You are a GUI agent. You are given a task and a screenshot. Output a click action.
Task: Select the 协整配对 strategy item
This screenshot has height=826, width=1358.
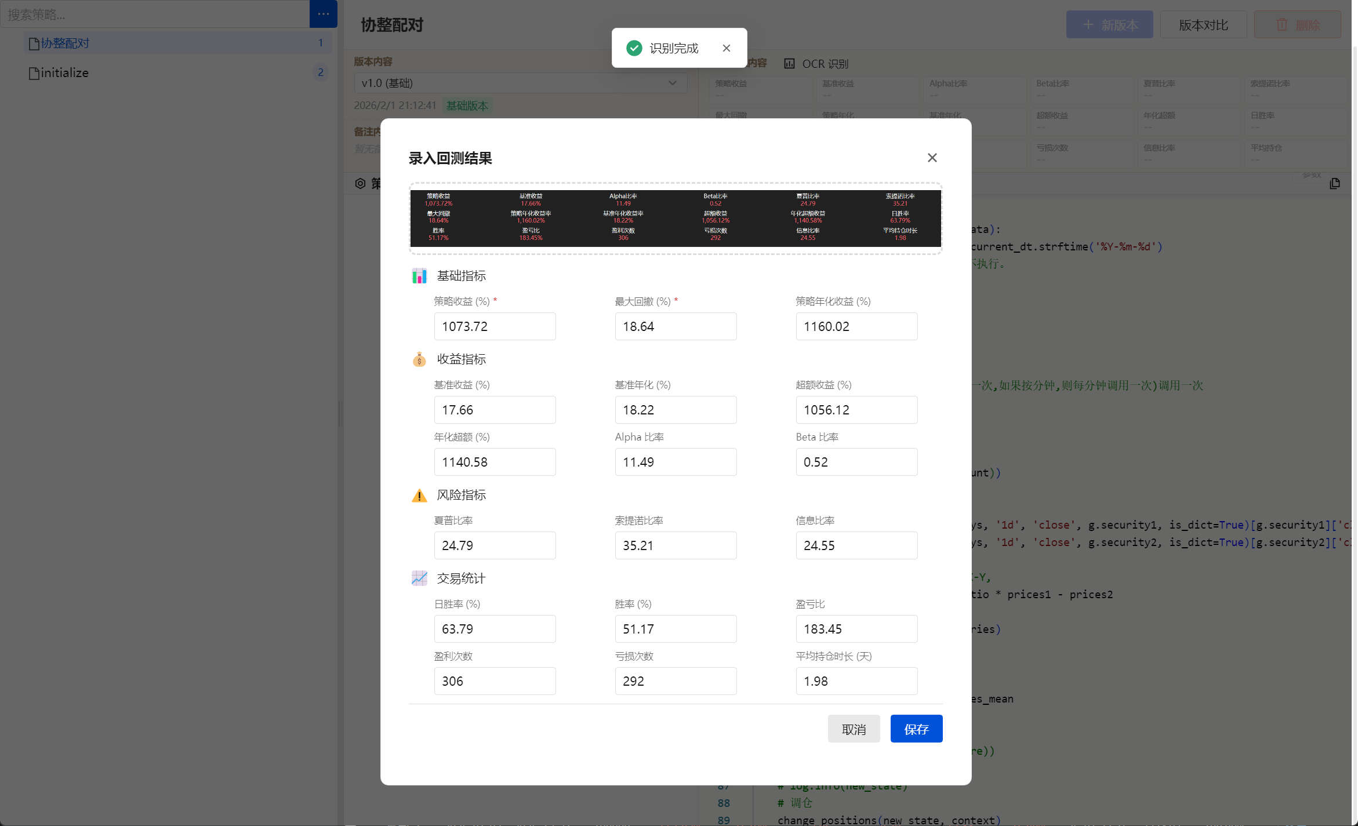[x=174, y=43]
